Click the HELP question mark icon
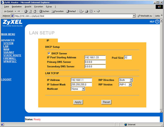164x127 pixels. [x=157, y=22]
